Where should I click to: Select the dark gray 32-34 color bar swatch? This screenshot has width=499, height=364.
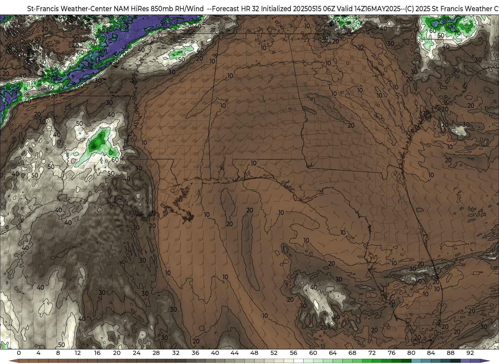coord(181,361)
